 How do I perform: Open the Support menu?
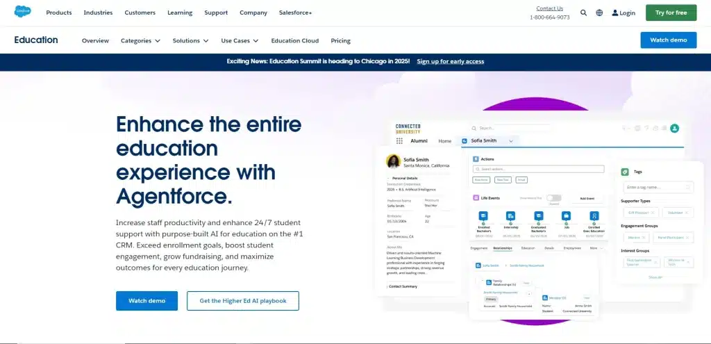(216, 13)
